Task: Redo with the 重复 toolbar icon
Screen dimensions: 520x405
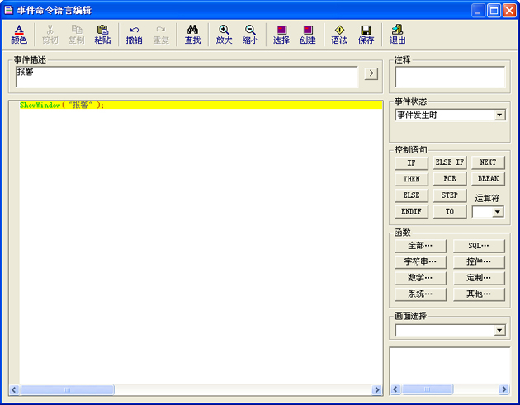Action: [161, 35]
